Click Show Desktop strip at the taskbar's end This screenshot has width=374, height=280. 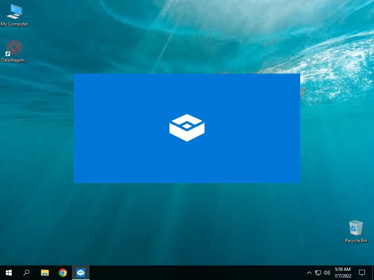click(373, 273)
